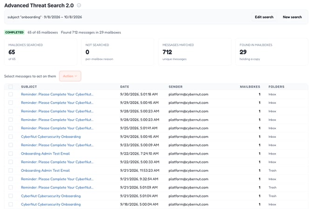Check the 9/24/2026 CyberNut Cybersecurity Onboarding row box

(x=11, y=136)
